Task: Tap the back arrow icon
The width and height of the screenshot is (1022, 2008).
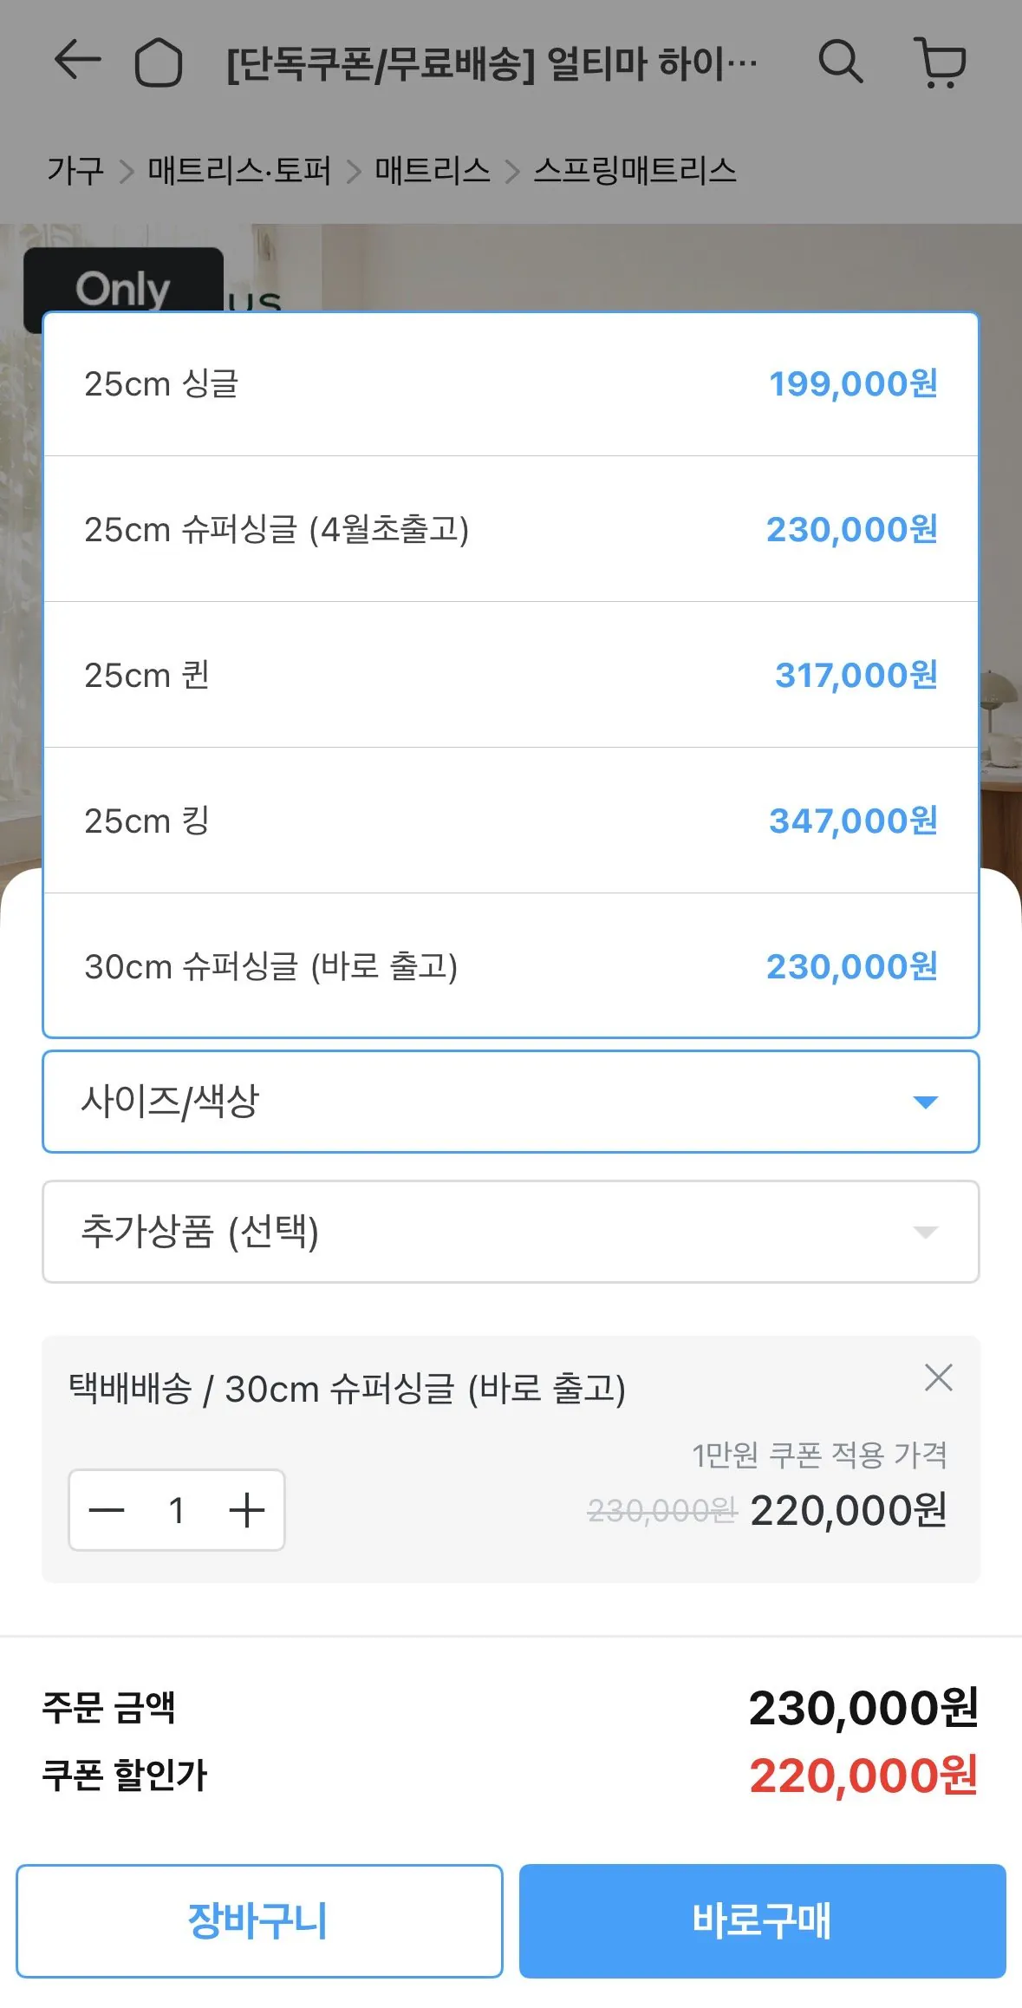Action: pos(77,61)
